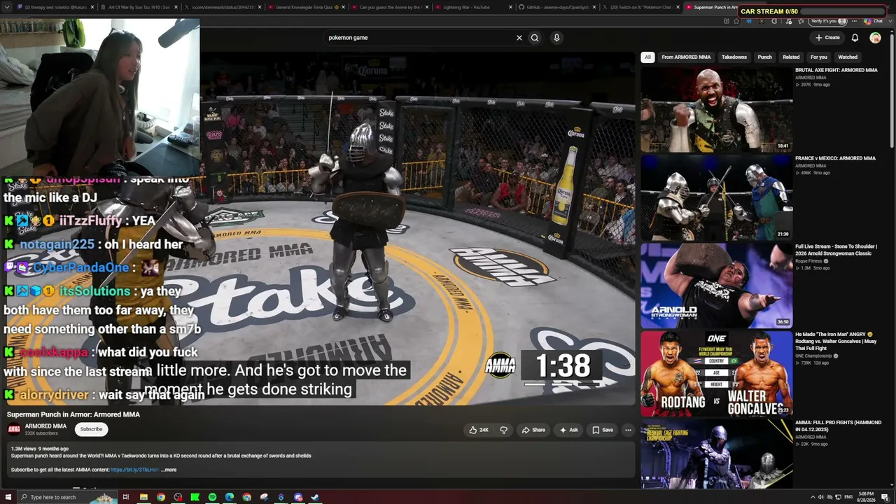The height and width of the screenshot is (504, 896).
Task: Click the 'FRANCE v MEXICO: ARMORED MMA' title
Action: 835,158
